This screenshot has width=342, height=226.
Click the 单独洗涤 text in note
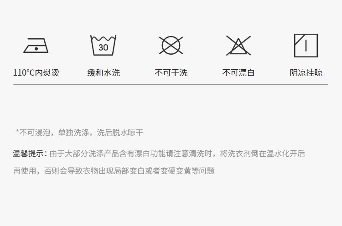point(74,132)
